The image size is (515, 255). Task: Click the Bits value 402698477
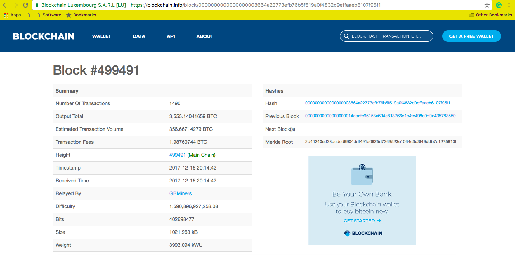[182, 219]
